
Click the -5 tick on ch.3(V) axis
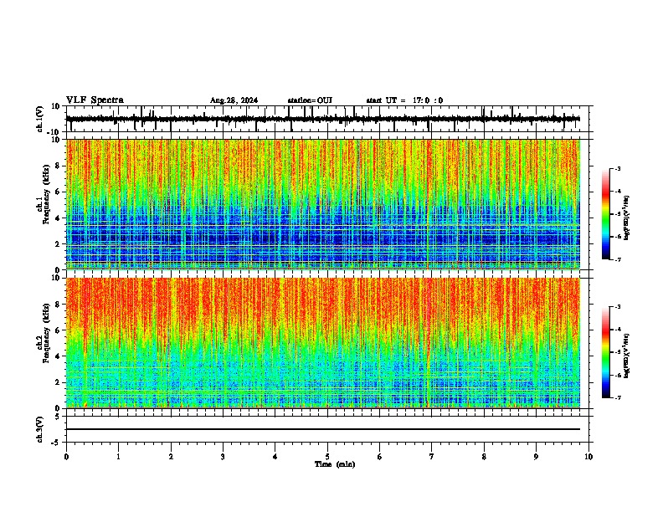(x=56, y=443)
